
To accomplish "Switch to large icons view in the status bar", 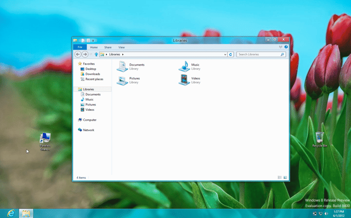I will point(285,178).
